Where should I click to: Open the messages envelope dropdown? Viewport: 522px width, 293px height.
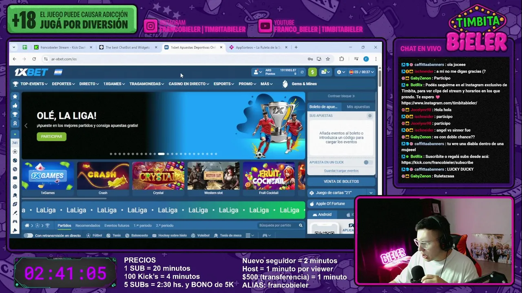click(325, 72)
